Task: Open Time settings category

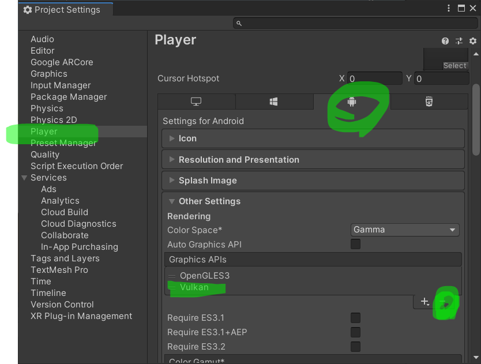Action: click(41, 282)
